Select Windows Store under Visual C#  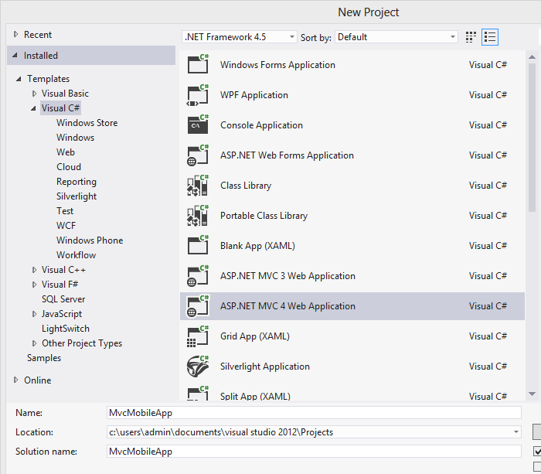tap(87, 123)
